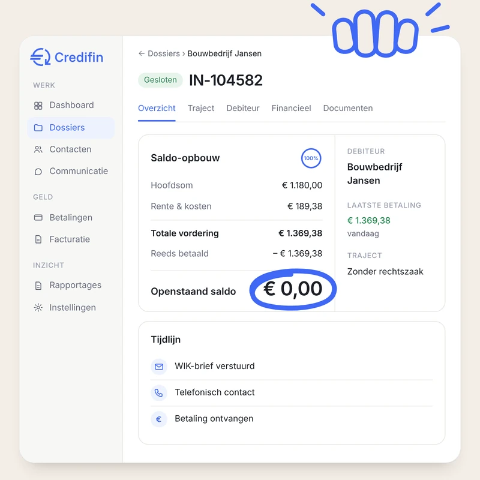Open the Financieel tab
Screen dimensions: 480x480
point(292,109)
